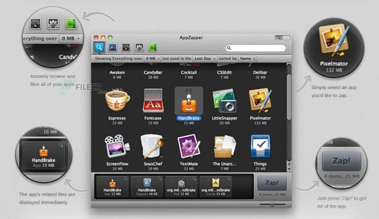379x219 pixels.
Task: Adjust the icon size slider at bottom
Action: tap(272, 205)
